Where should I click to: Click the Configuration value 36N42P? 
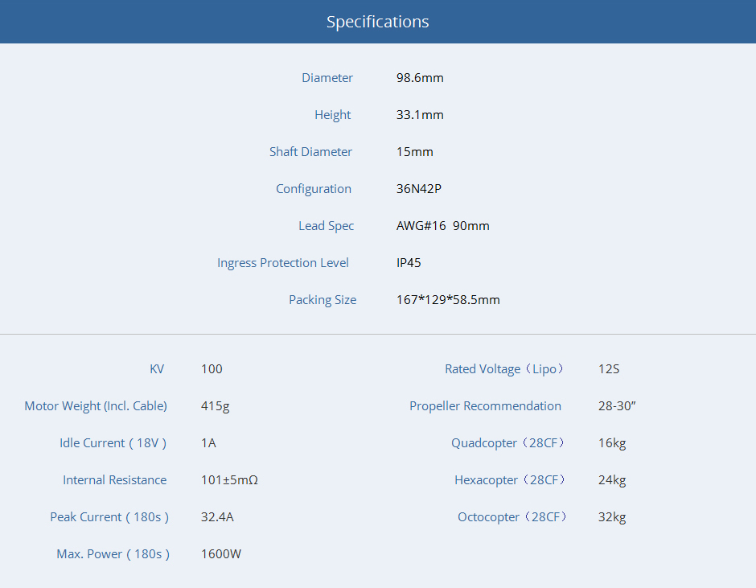[419, 189]
